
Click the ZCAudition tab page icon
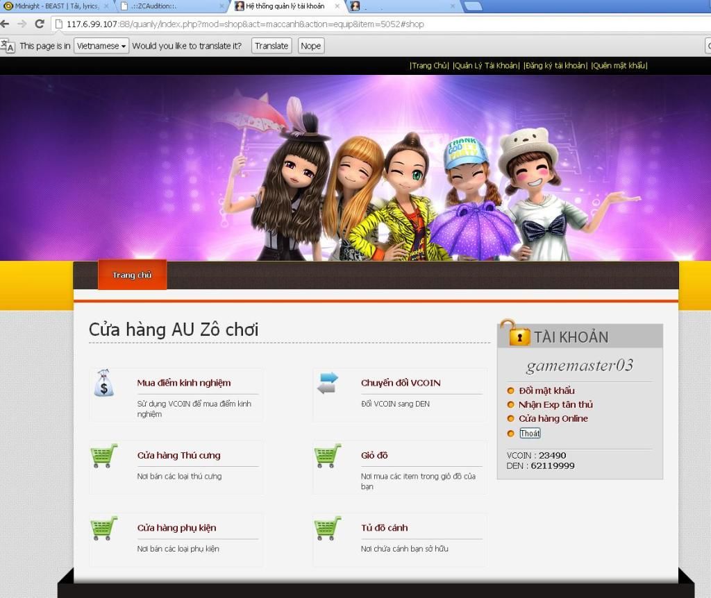tap(124, 6)
